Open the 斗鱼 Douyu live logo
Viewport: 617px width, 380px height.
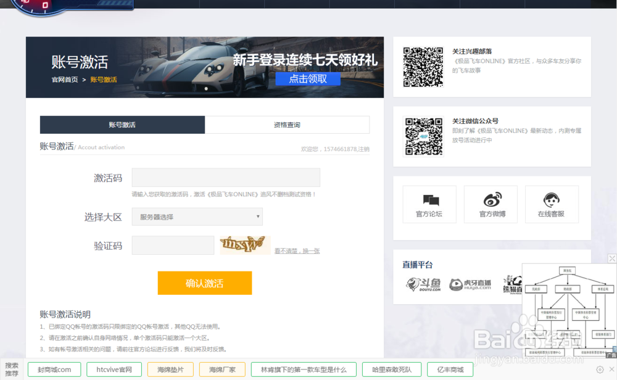click(423, 284)
